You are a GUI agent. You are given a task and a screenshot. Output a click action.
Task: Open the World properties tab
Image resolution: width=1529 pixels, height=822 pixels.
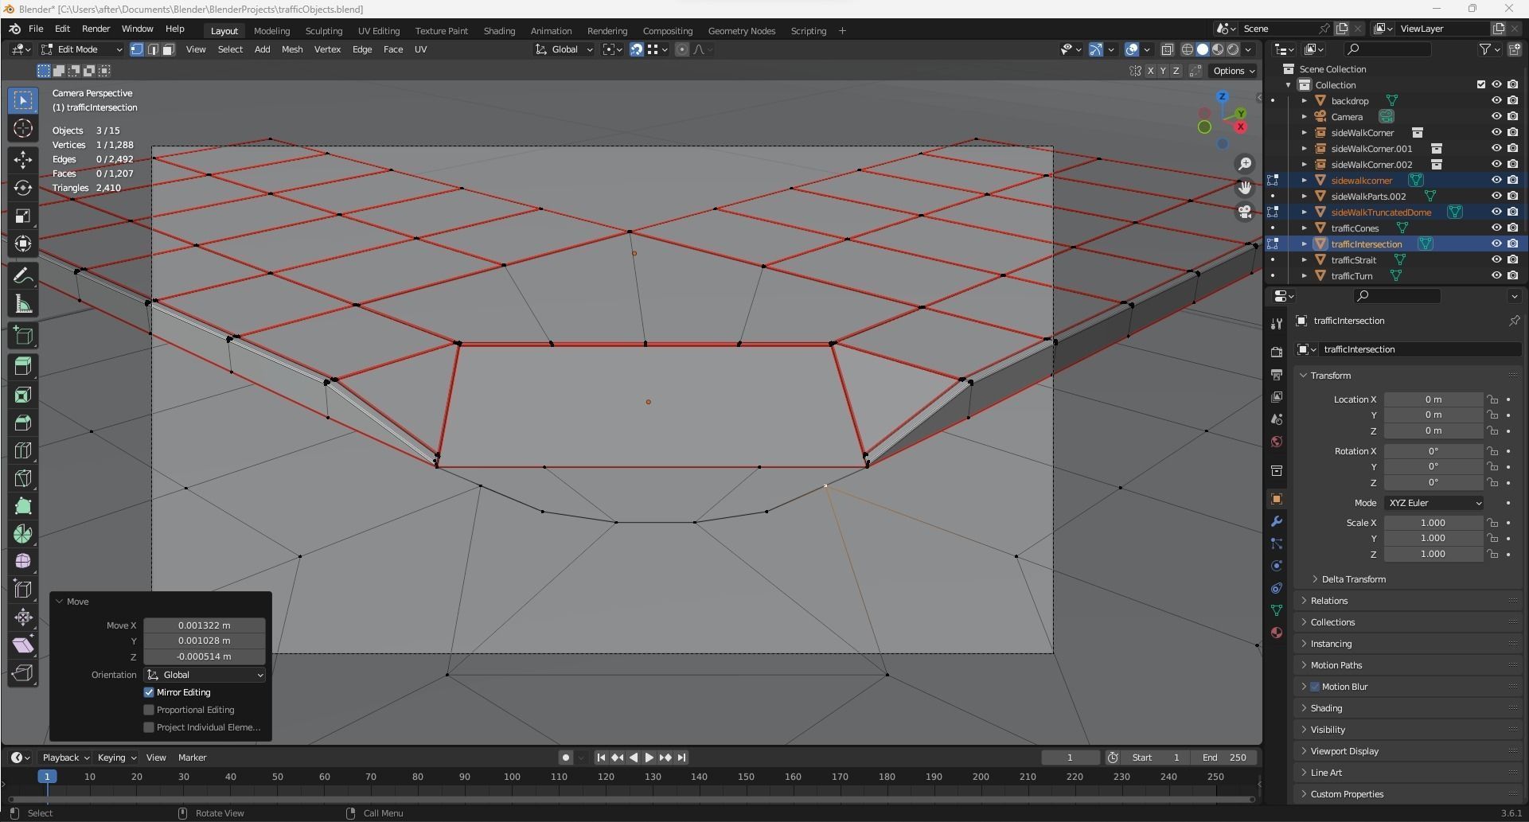point(1277,442)
